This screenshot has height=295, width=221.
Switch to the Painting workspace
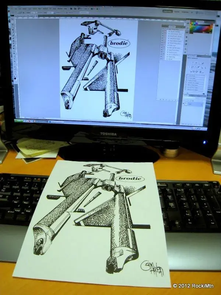[x=185, y=12]
